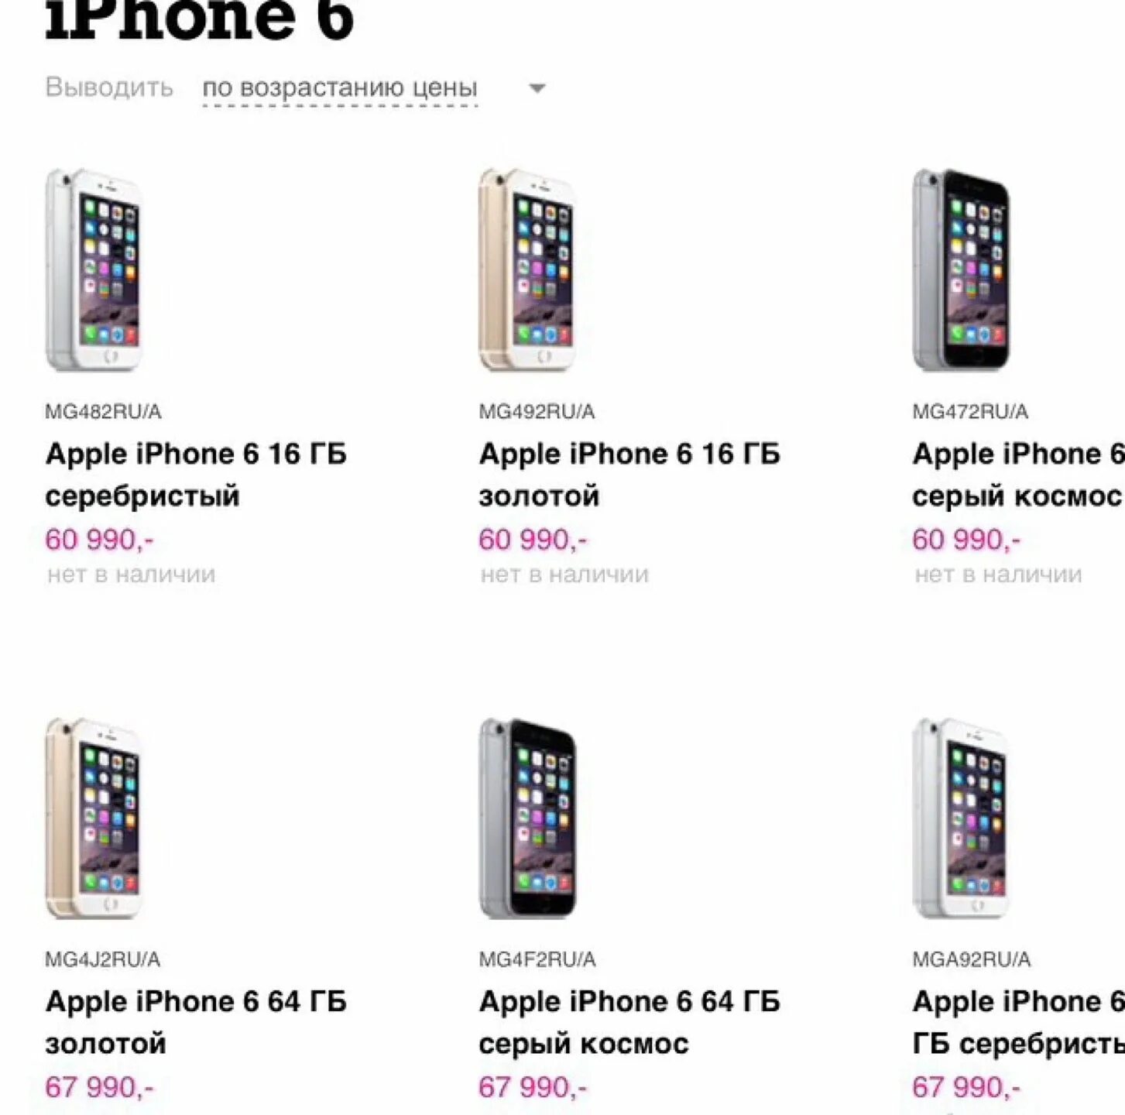Screen dimensions: 1125x1115
Task: Open gold iPhone 6 16 ГБ thumbnail
Action: point(527,269)
